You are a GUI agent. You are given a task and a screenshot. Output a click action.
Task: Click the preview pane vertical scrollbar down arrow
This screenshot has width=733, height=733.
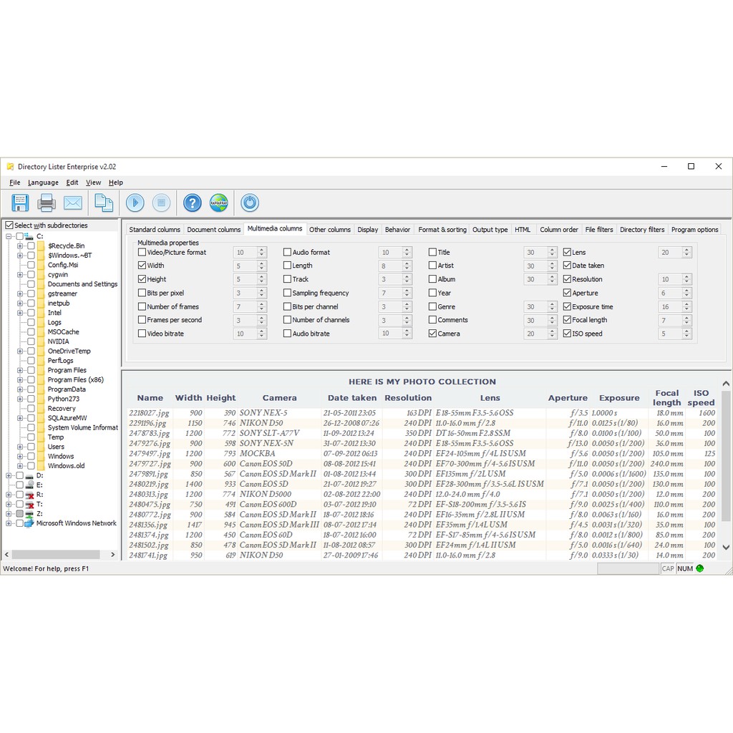coord(726,547)
